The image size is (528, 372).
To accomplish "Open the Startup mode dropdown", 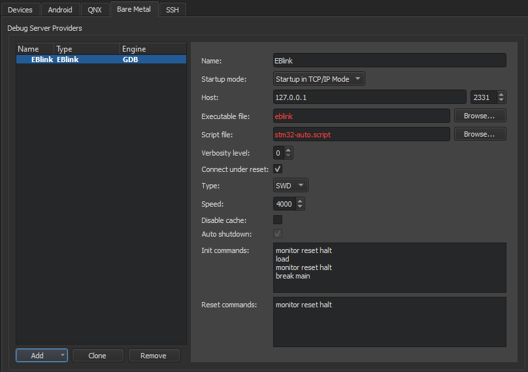I will pos(318,79).
